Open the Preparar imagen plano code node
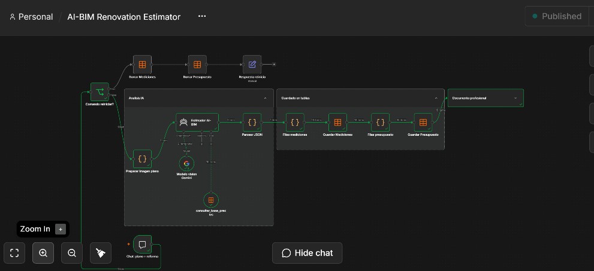 142,159
